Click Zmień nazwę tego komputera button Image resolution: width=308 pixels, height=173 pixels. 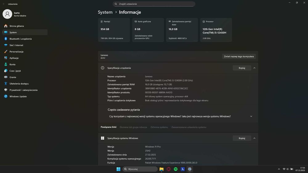click(x=239, y=57)
